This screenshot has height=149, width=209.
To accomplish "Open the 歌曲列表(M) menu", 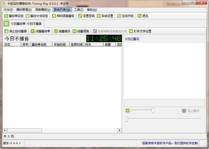I will coord(62,10).
